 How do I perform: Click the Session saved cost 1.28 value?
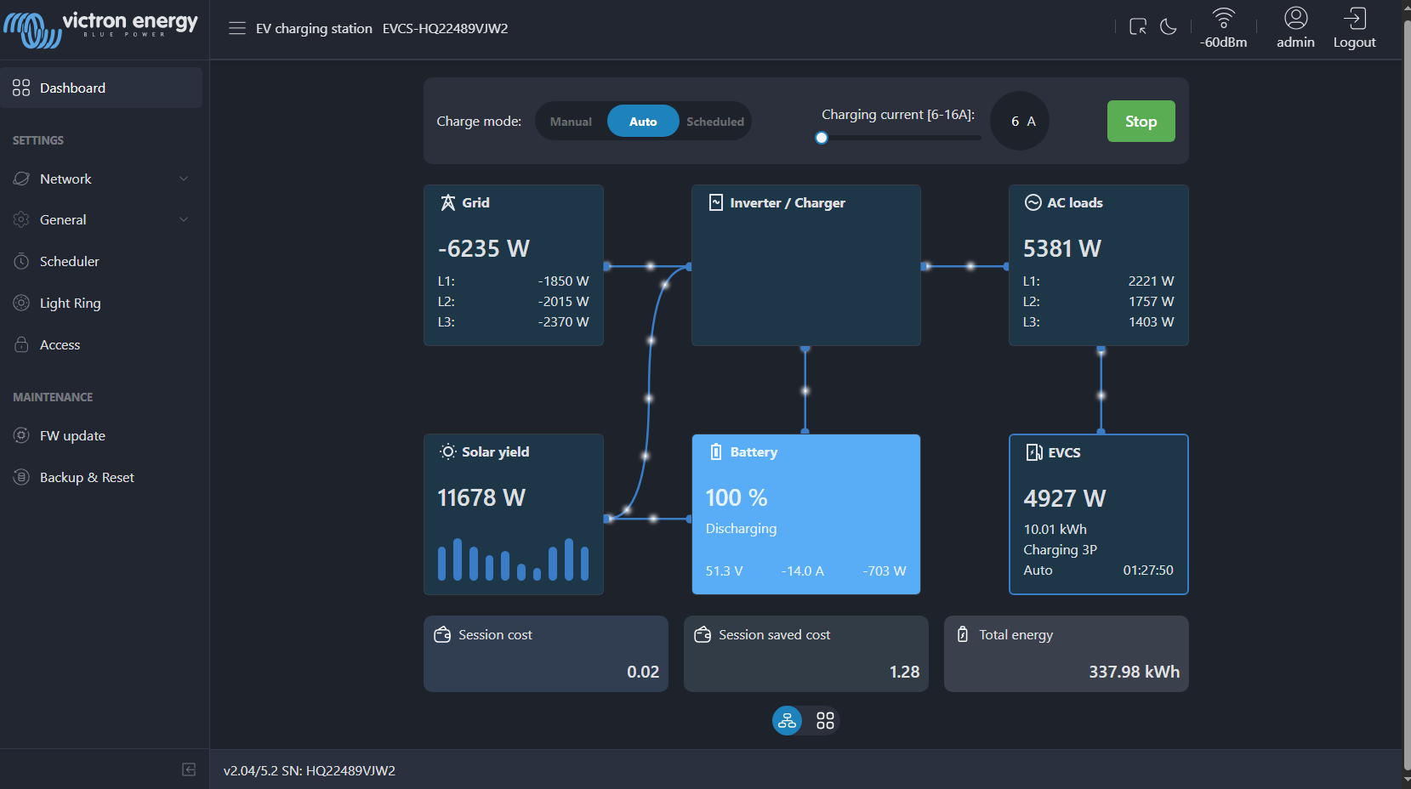904,672
